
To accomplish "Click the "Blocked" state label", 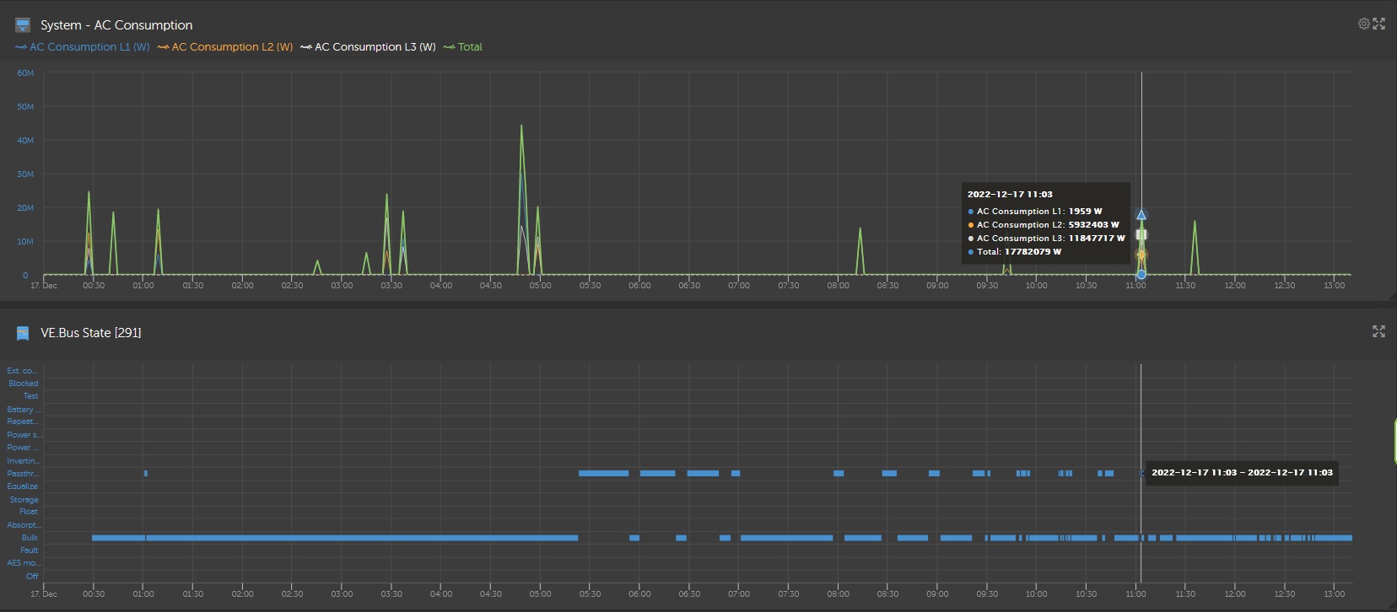I will click(24, 384).
